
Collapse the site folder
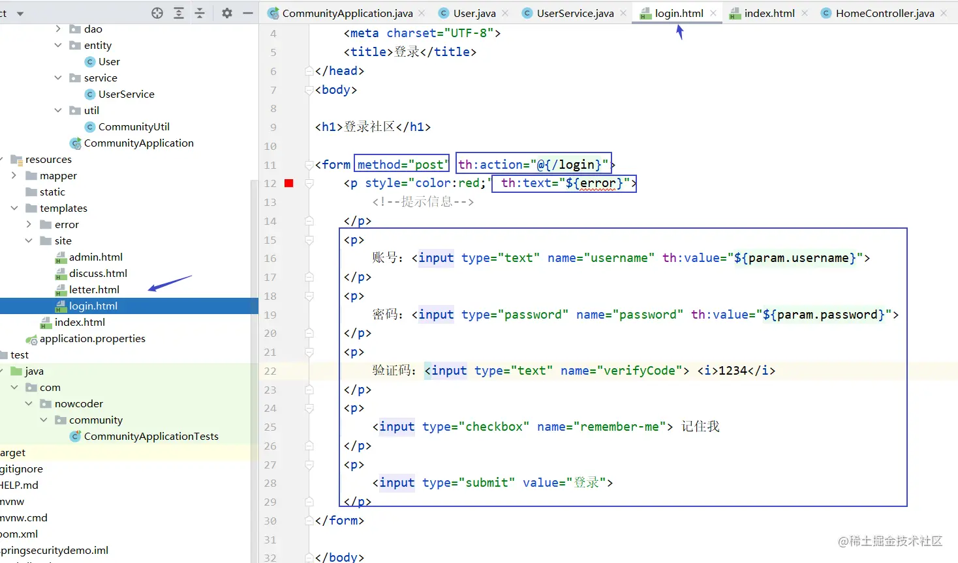coord(29,240)
